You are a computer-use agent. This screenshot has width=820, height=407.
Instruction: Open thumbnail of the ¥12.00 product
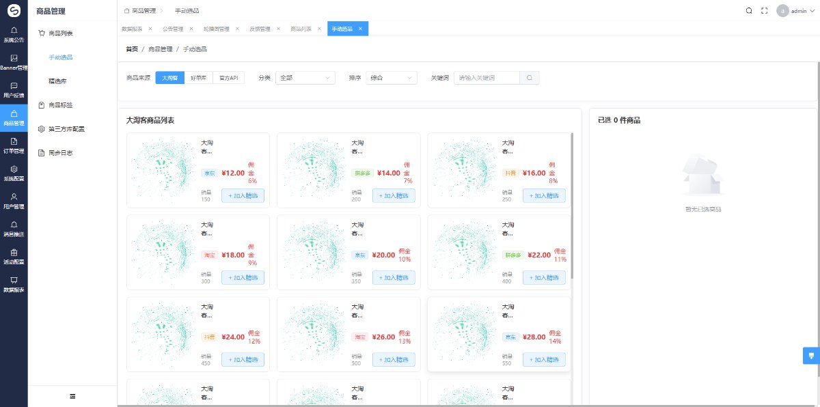[163, 170]
